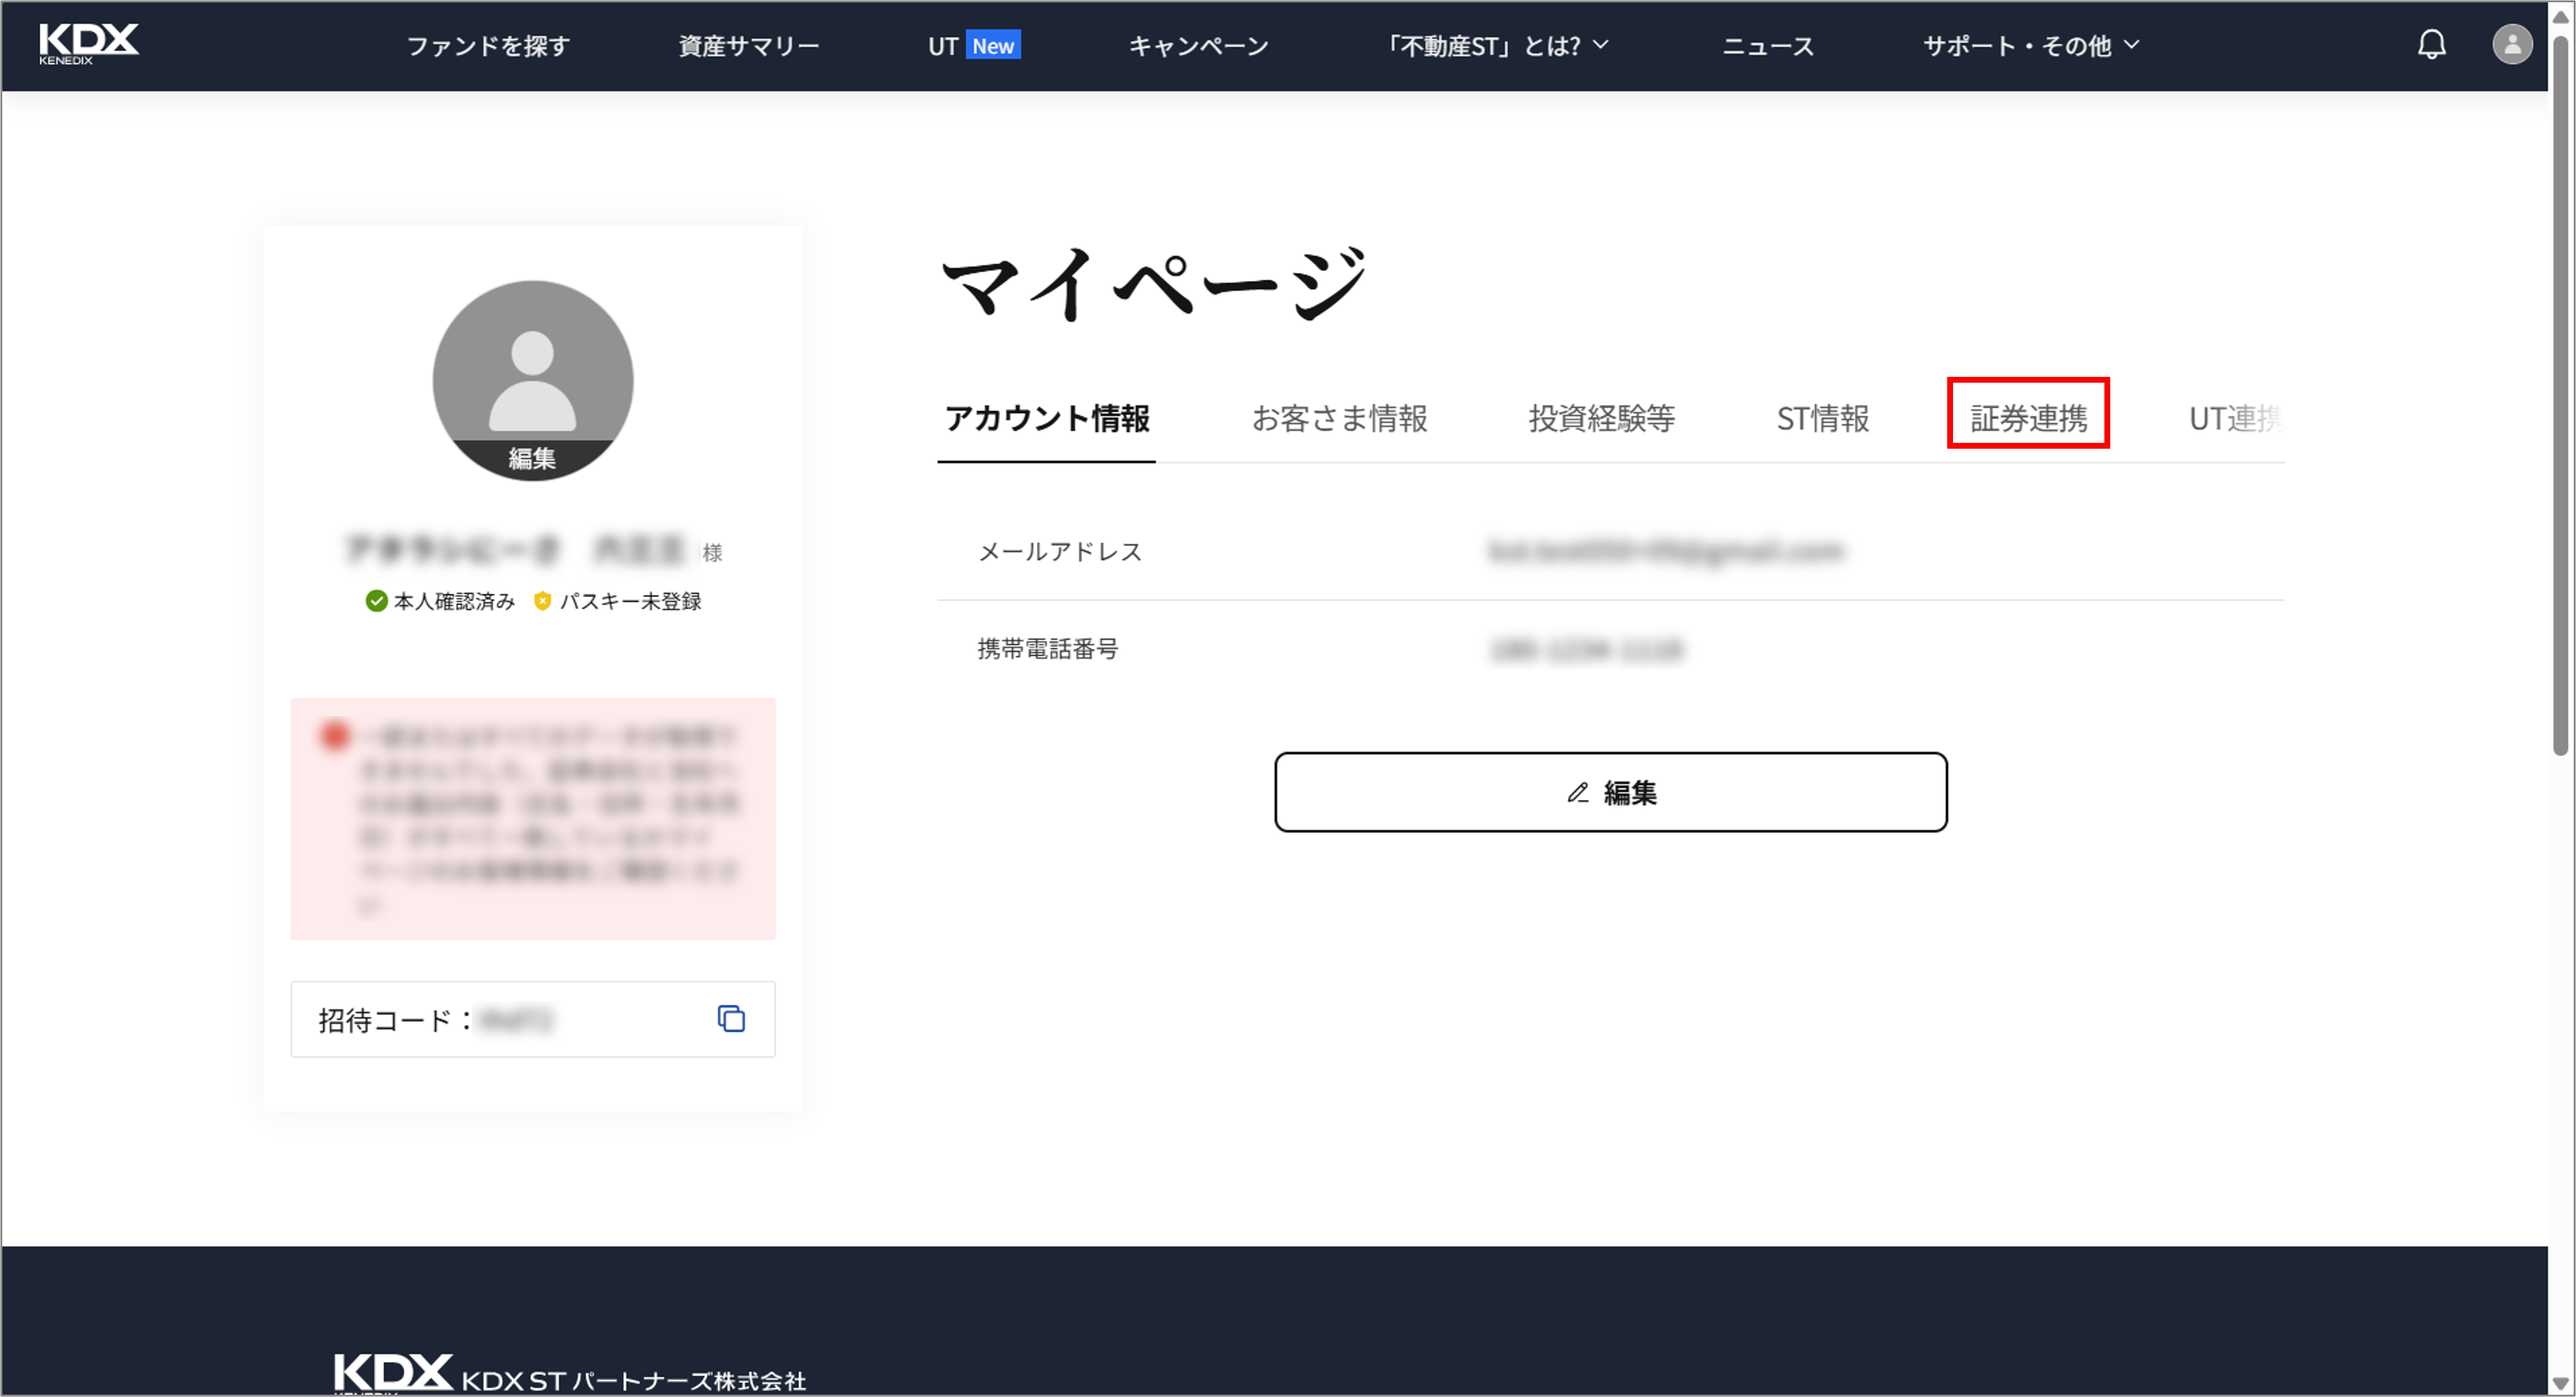The width and height of the screenshot is (2576, 1397).
Task: Click the メールアドレス row label
Action: (1059, 551)
